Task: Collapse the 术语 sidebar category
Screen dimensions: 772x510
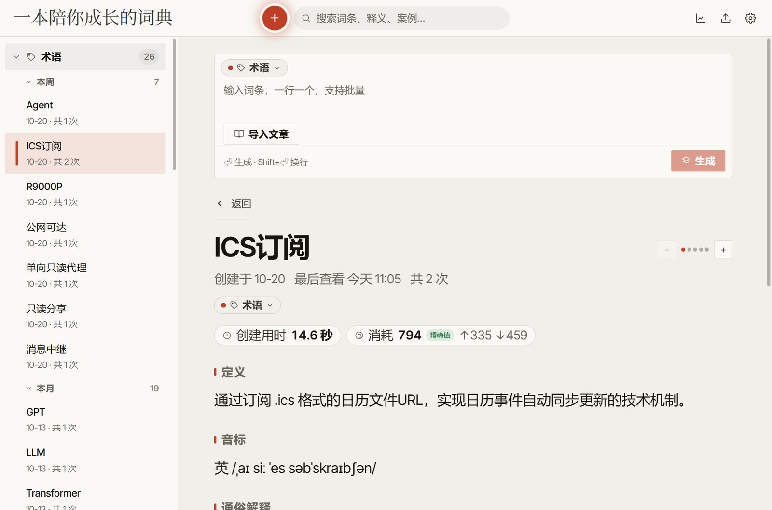Action: click(16, 57)
